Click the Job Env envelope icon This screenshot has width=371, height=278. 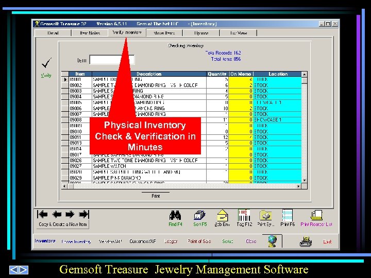(x=223, y=215)
